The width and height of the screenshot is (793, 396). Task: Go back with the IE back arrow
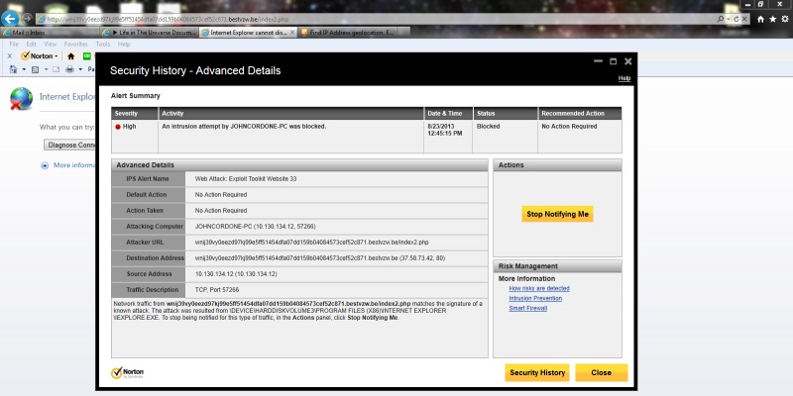tap(10, 19)
